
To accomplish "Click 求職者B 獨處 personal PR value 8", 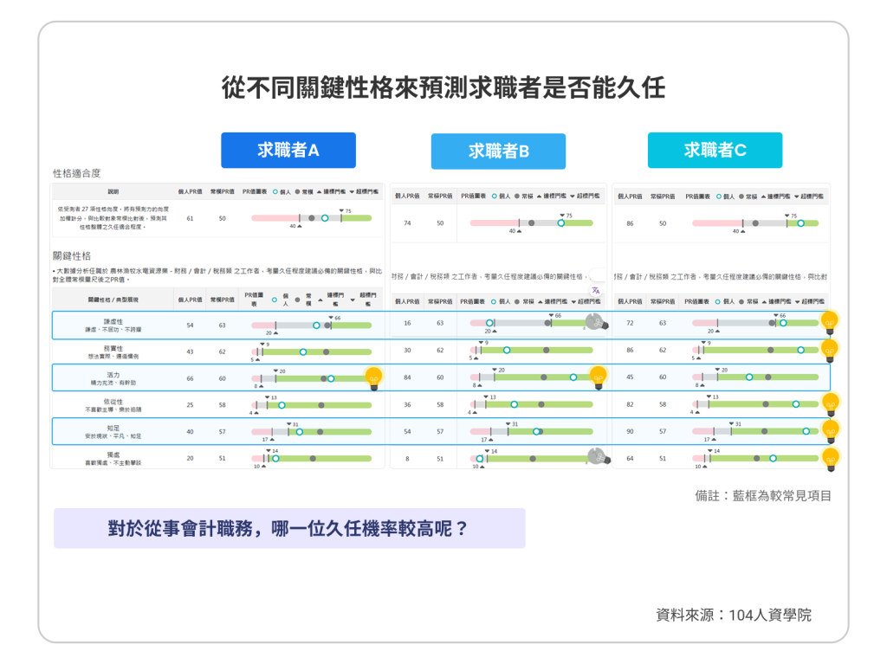I will pos(407,459).
